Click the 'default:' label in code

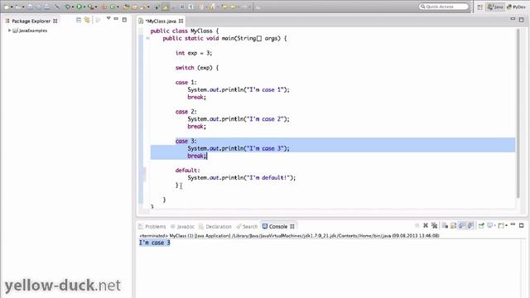[x=188, y=171]
